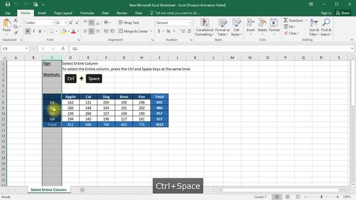
Task: Switch to the Insert ribbon tab
Action: (42, 13)
